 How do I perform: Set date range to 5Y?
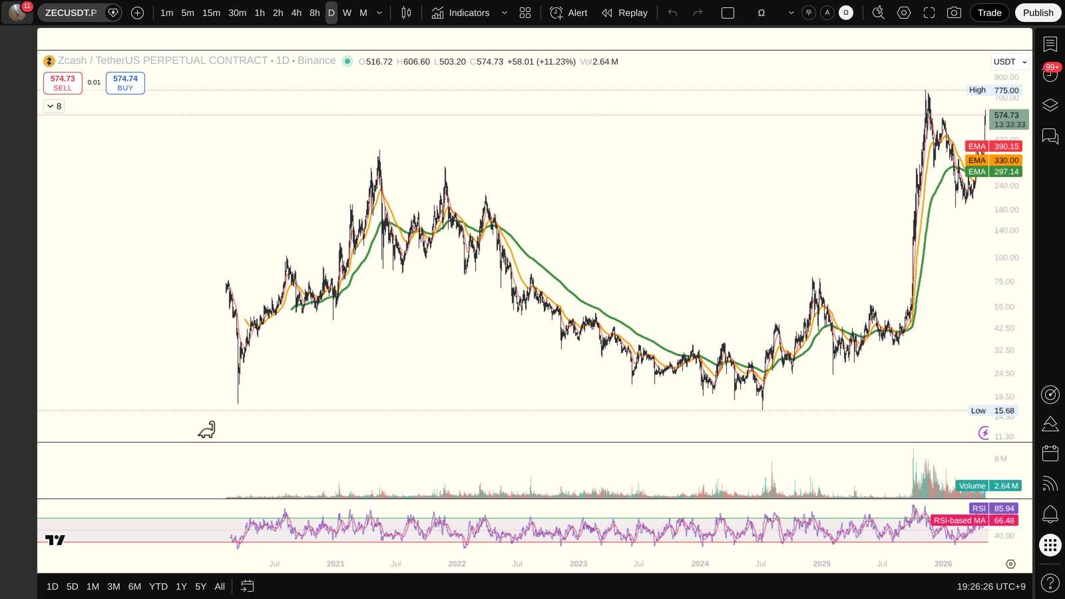[200, 586]
